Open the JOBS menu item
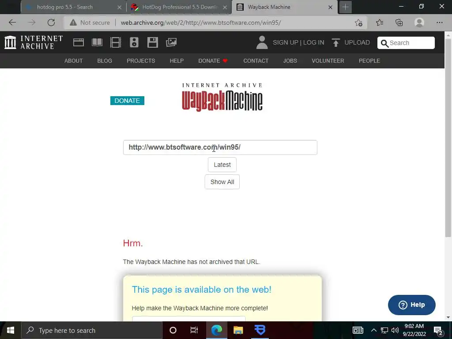Image resolution: width=452 pixels, height=339 pixels. [290, 61]
